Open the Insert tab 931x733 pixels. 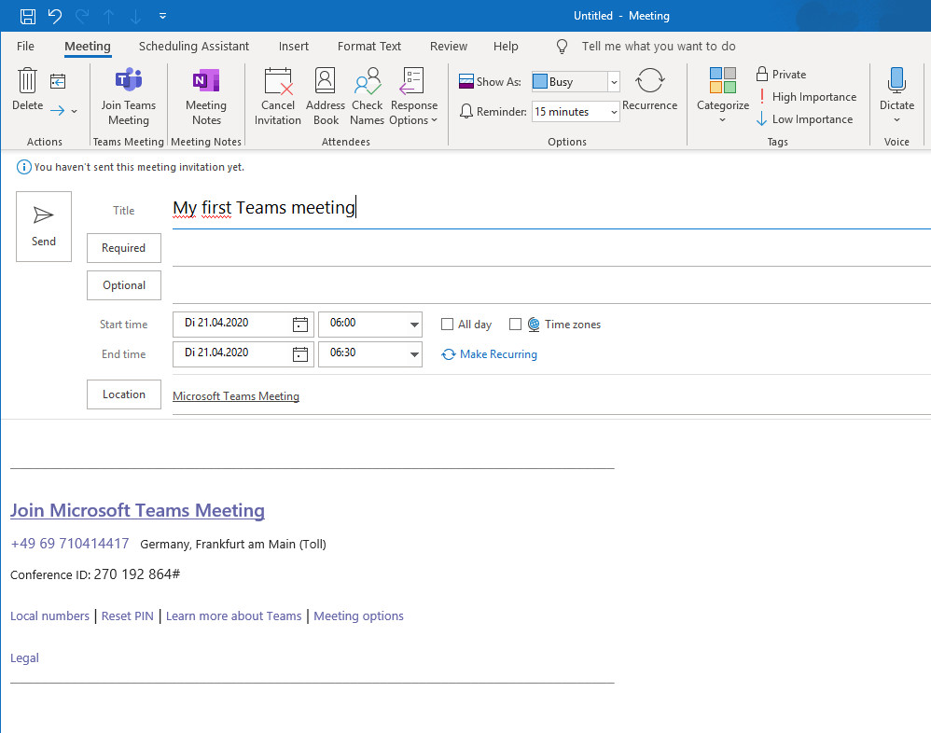[x=293, y=47]
